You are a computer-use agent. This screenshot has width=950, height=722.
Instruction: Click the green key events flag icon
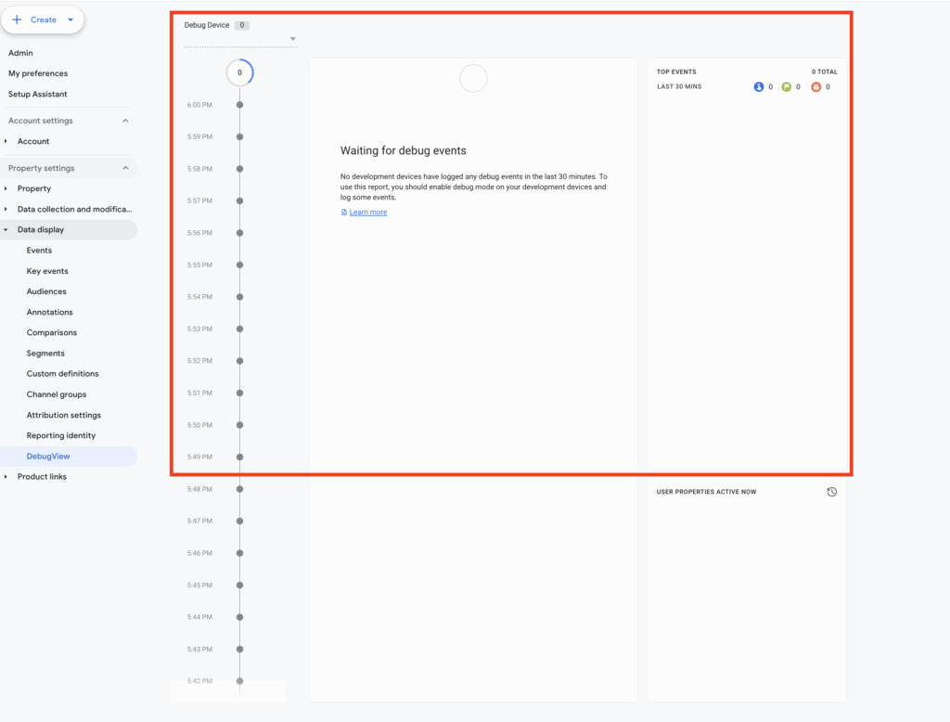tap(787, 86)
